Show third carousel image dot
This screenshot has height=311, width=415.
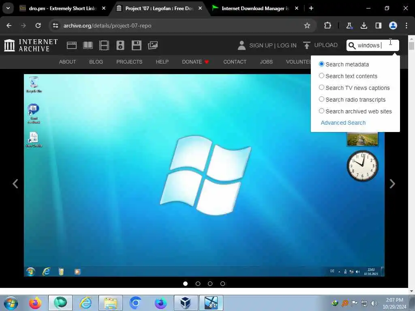210,283
